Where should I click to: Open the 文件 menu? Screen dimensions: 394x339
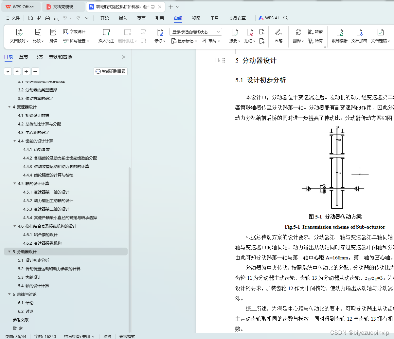[x=13, y=18]
